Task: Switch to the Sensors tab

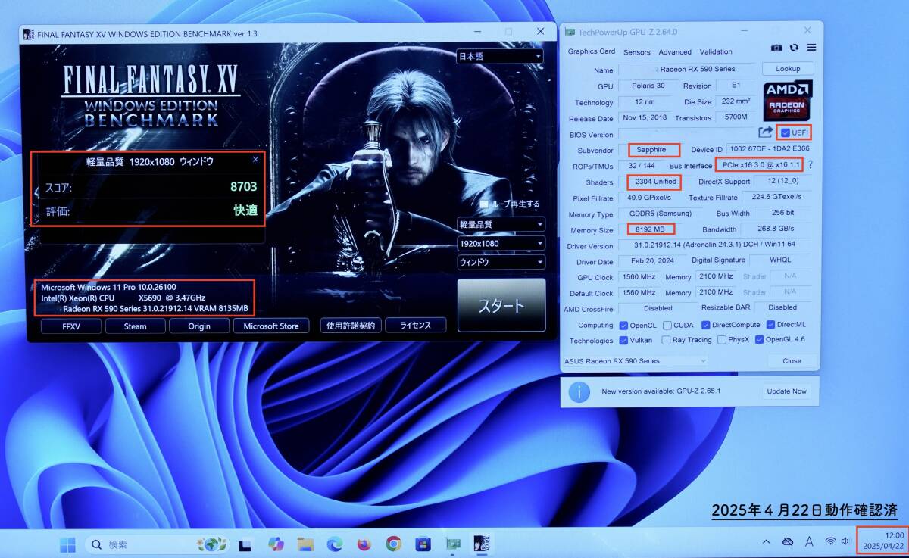Action: click(637, 52)
